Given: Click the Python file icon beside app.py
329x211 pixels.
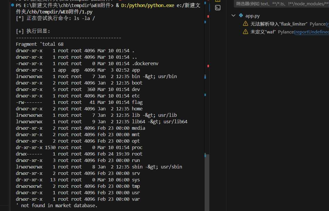Looking at the screenshot, I should pyautogui.click(x=241, y=16).
